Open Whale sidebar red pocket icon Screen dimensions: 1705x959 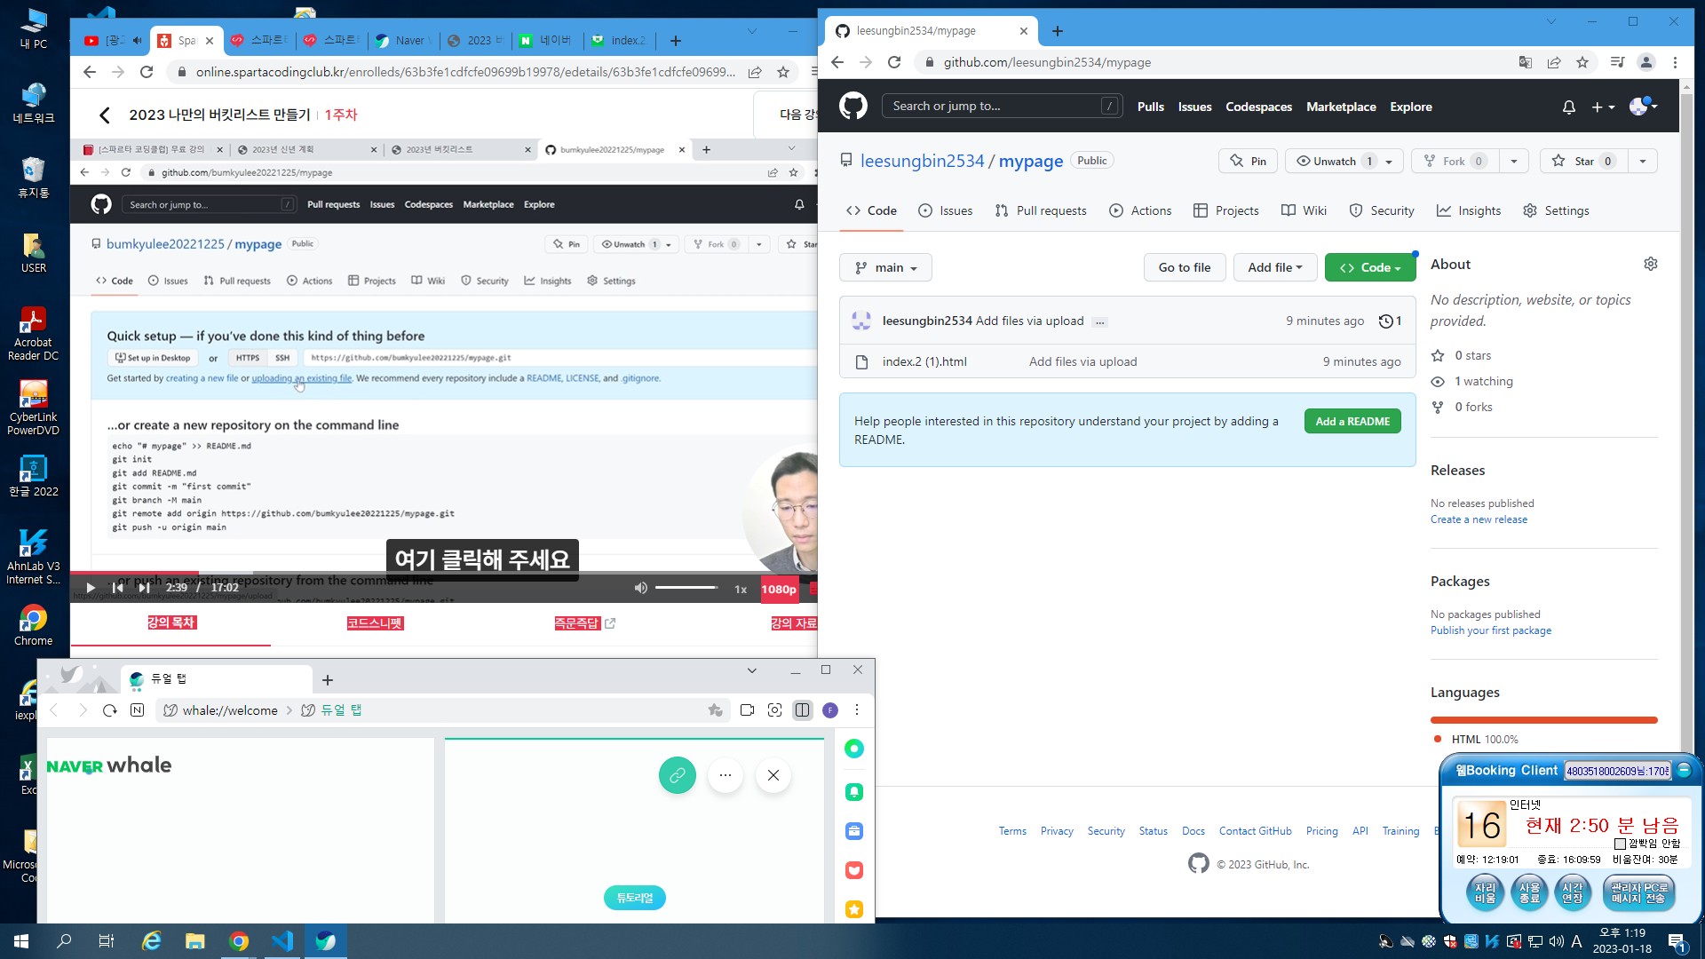click(x=854, y=870)
